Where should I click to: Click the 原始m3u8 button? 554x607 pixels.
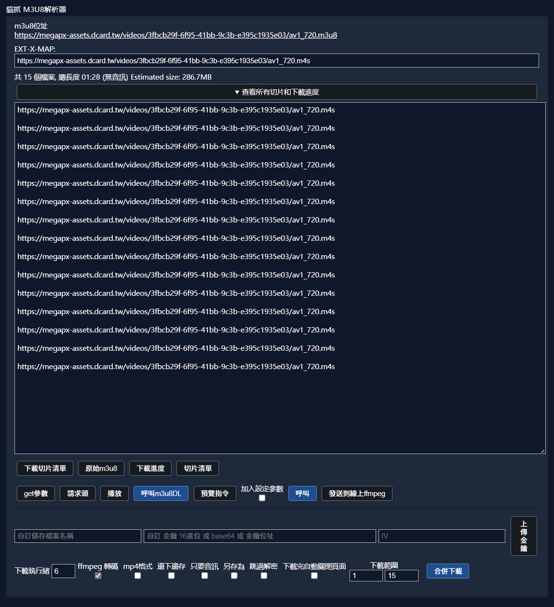[x=101, y=468]
